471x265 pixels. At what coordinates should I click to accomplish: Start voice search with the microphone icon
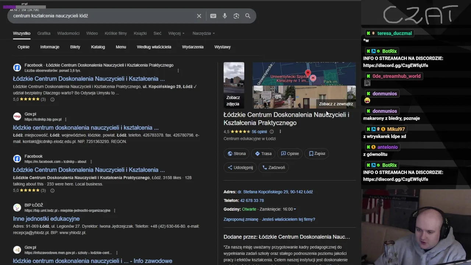coord(225,16)
